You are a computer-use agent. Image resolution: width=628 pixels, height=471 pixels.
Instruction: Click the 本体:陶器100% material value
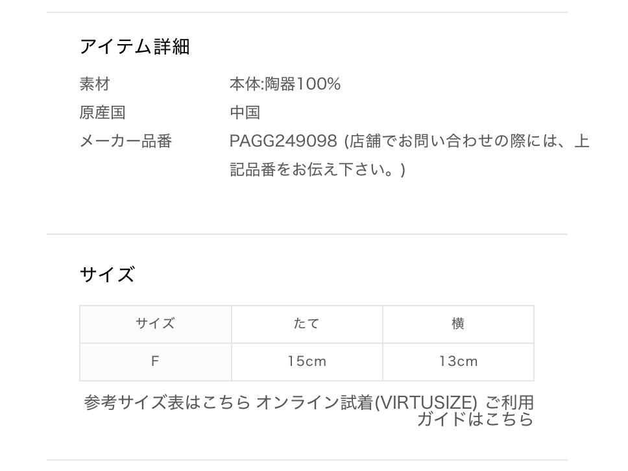(x=285, y=84)
